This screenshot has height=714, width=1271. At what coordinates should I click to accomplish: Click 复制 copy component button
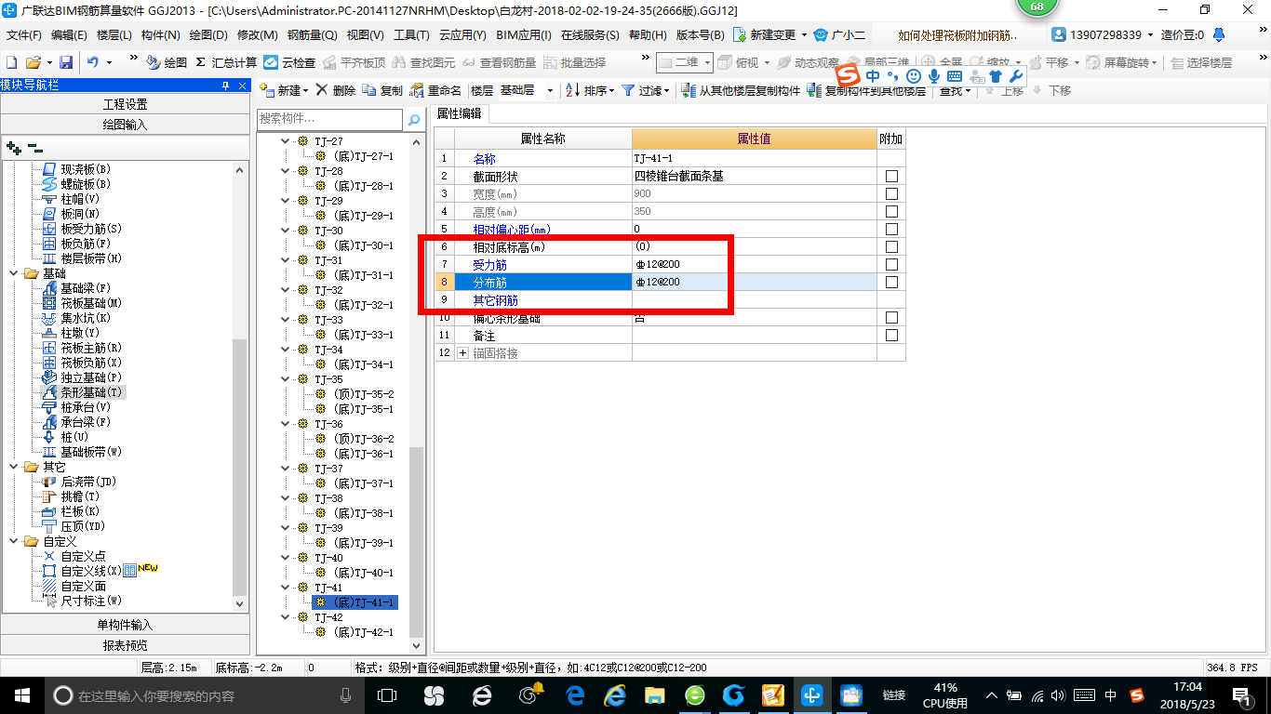point(383,90)
